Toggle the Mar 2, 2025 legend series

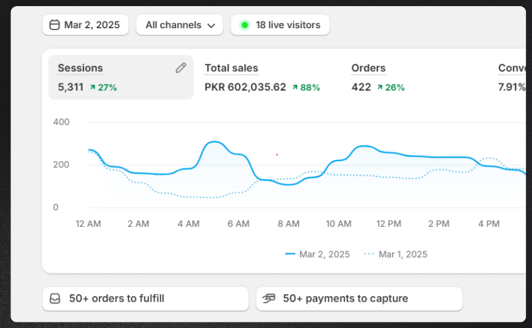click(317, 254)
